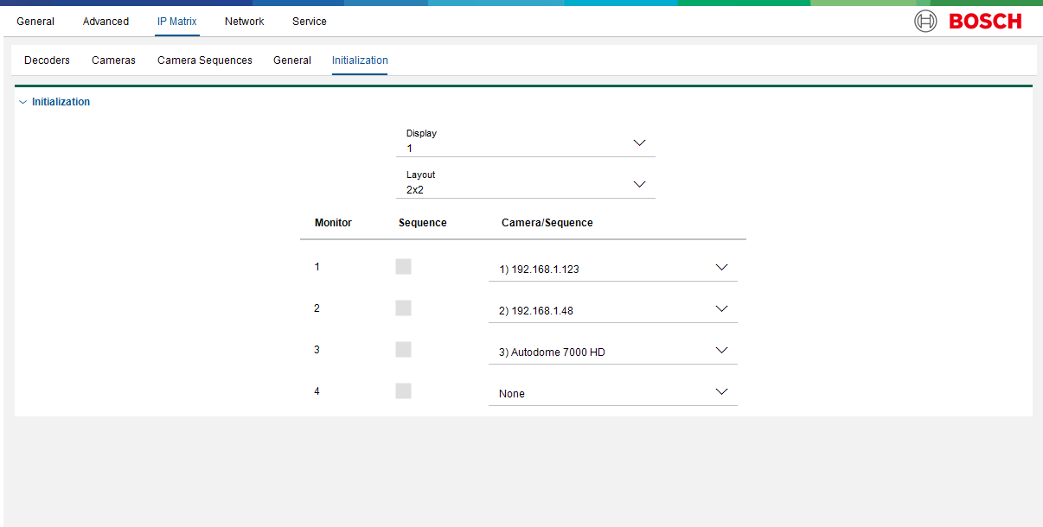Viewport: 1043px width, 527px height.
Task: Click the Bosch logo icon
Action: [925, 22]
